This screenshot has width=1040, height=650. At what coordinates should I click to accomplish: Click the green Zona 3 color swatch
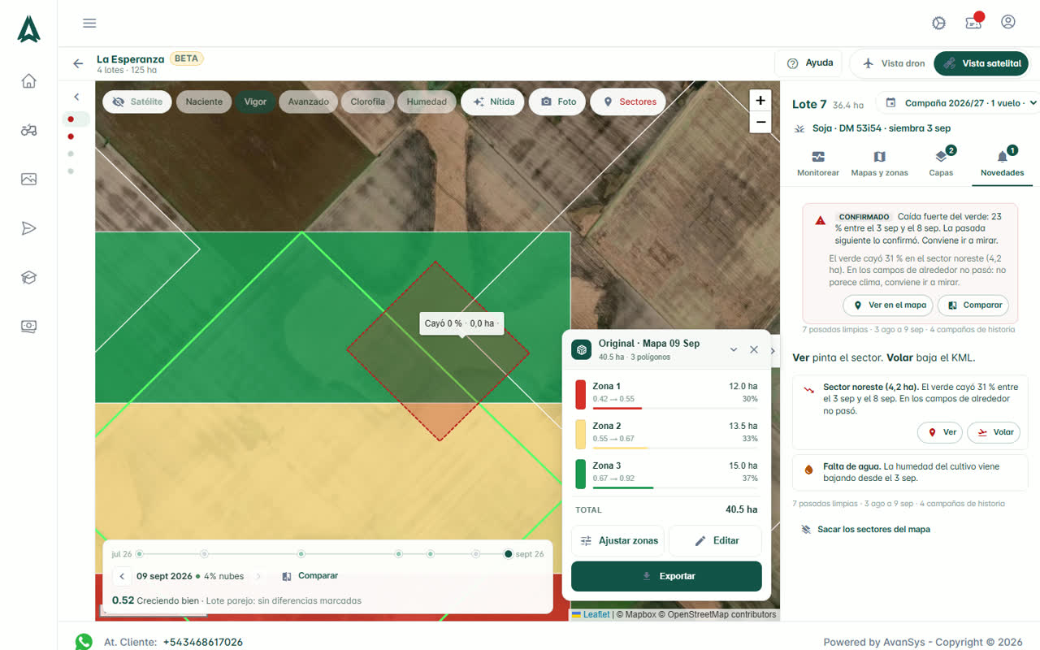580,474
